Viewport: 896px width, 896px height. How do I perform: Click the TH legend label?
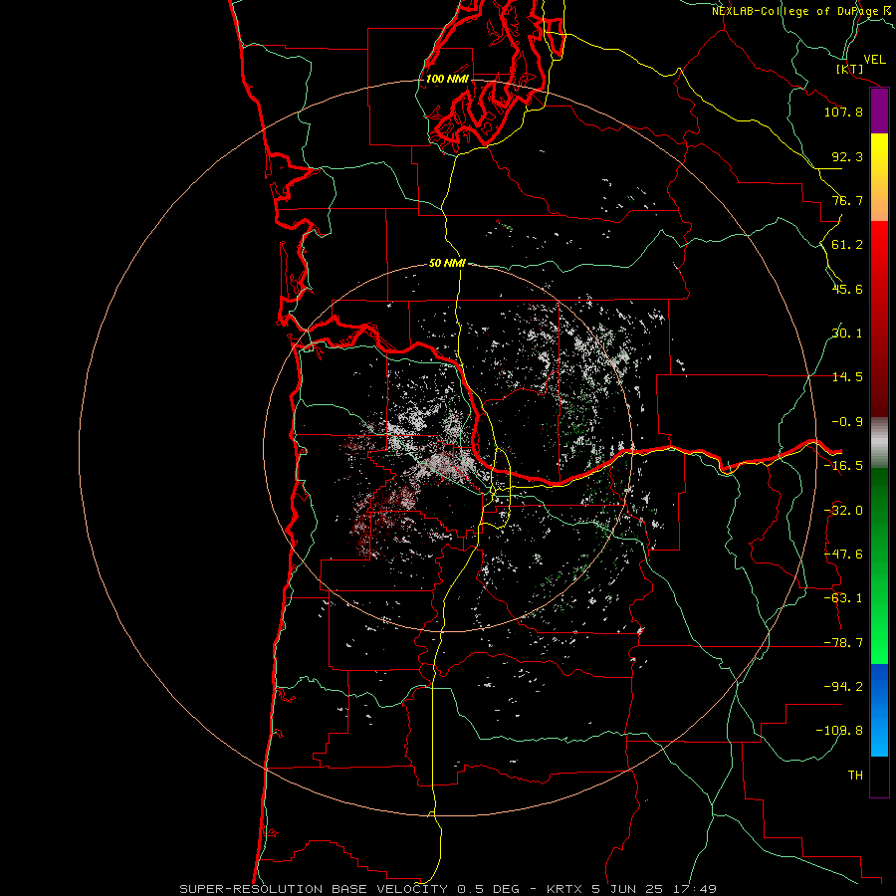click(855, 776)
